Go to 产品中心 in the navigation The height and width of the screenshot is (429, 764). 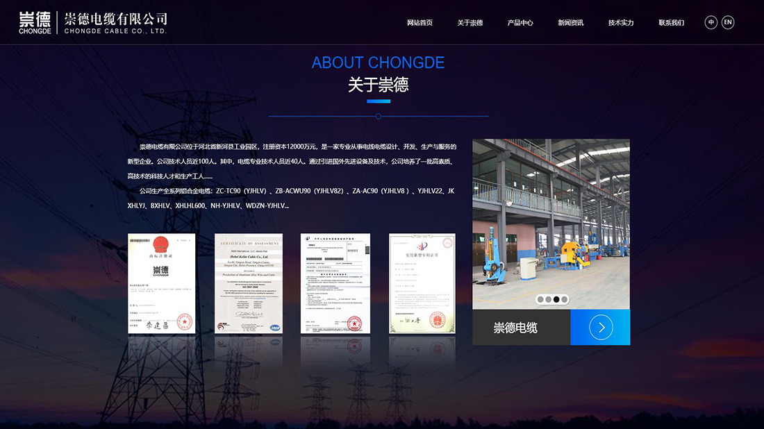[520, 23]
